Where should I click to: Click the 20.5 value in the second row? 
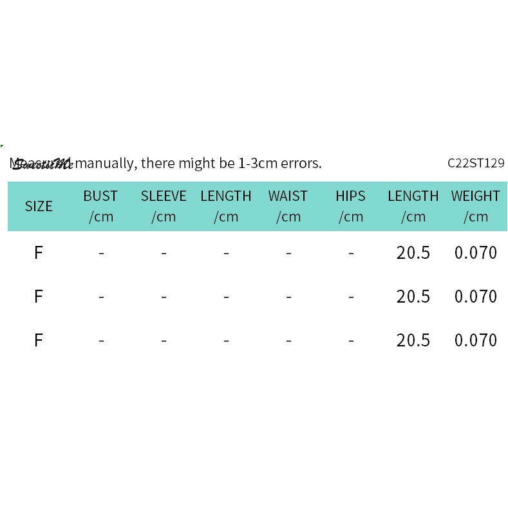(x=413, y=296)
